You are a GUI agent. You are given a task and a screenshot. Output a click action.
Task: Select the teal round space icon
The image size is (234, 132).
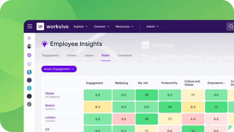coord(29,88)
